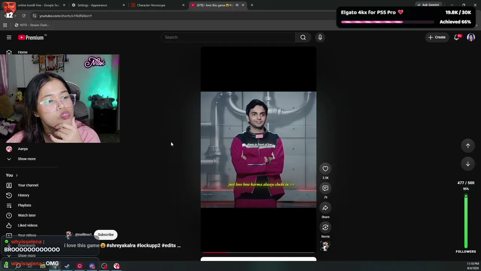
Task: Click the browser address bar URL
Action: point(66,16)
